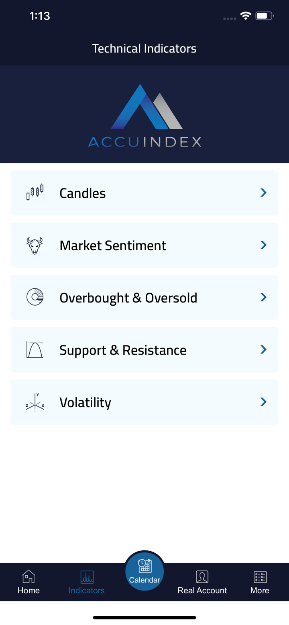Viewport: 289px width, 625px height.
Task: Click the Overbought & Oversold circle icon
Action: (35, 297)
